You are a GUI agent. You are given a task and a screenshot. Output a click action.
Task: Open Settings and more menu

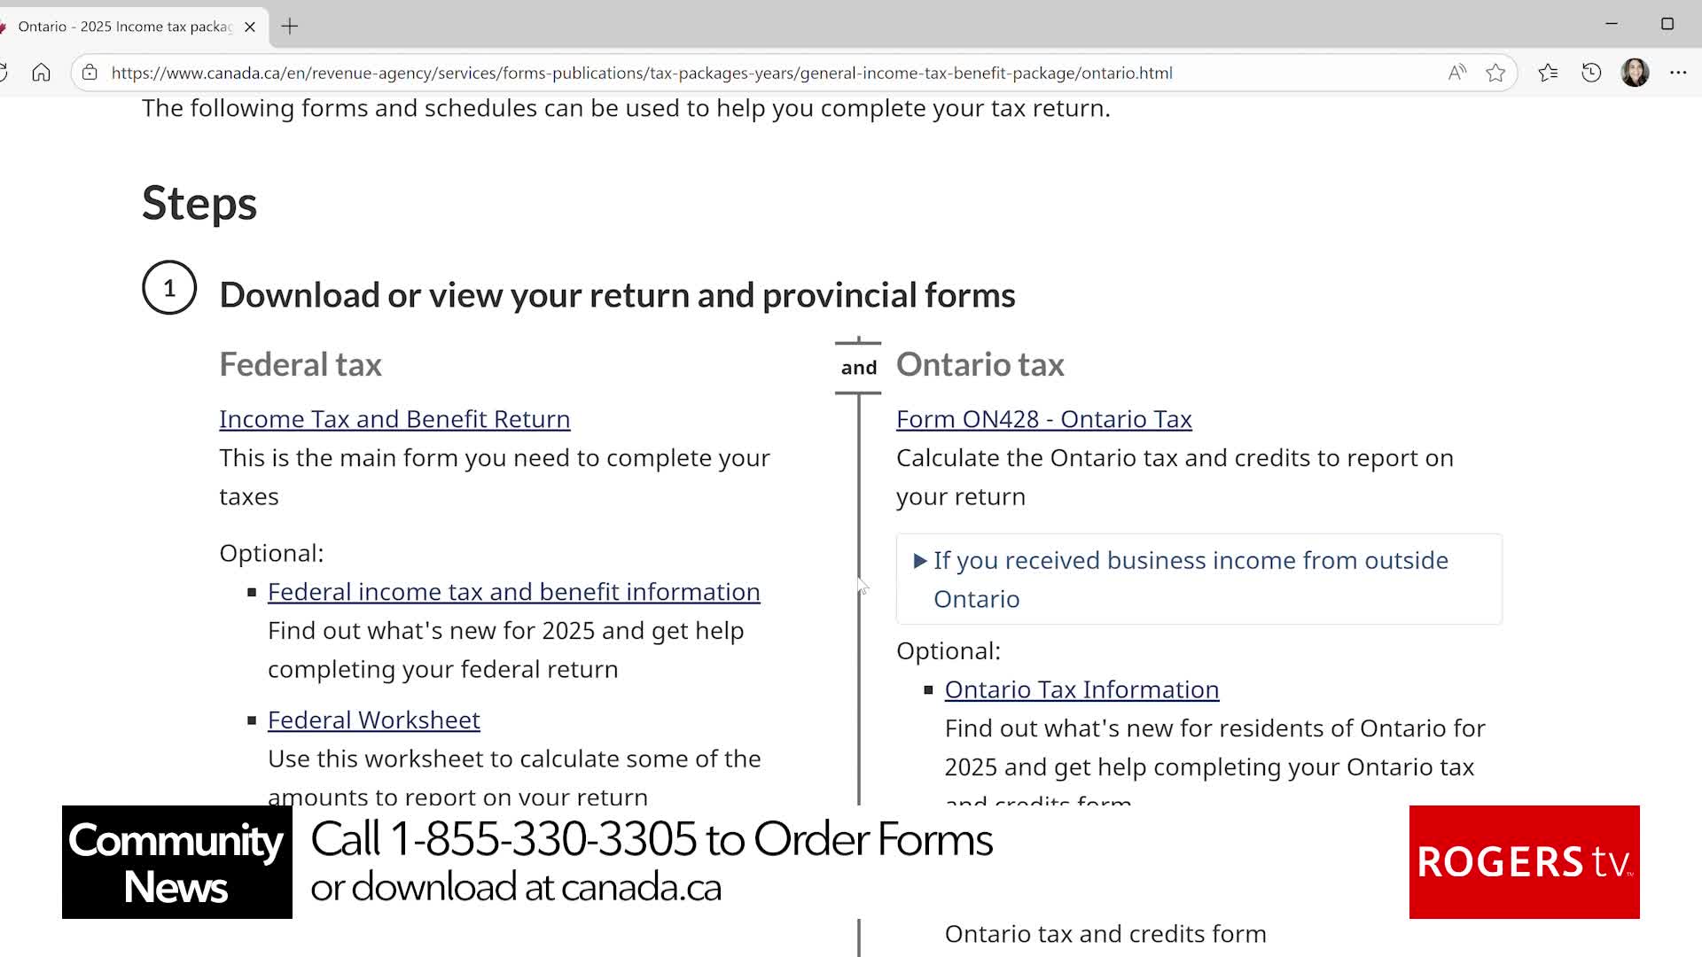tap(1679, 73)
